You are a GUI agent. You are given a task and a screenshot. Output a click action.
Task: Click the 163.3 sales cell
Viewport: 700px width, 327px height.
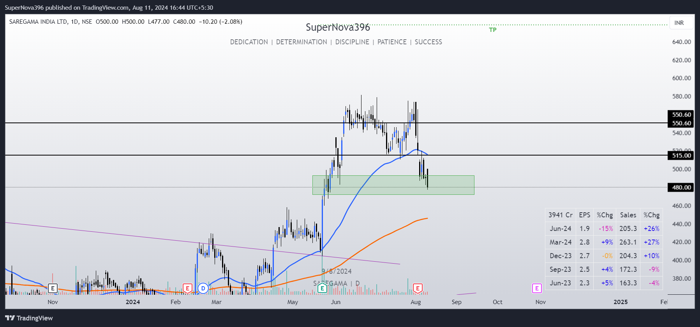click(628, 283)
